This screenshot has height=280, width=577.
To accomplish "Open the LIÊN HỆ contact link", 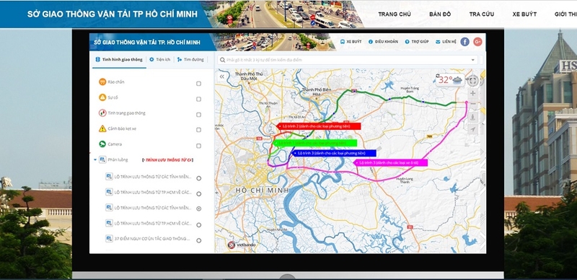I will tap(446, 42).
